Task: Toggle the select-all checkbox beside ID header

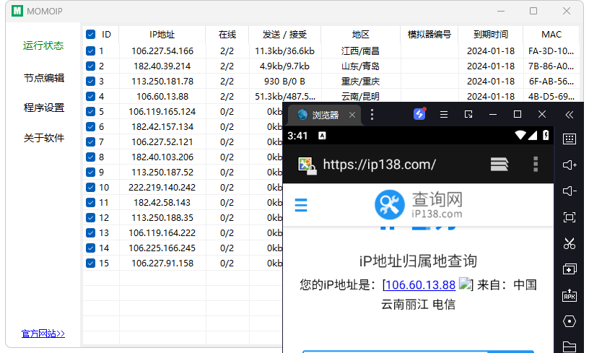Action: pyautogui.click(x=90, y=35)
